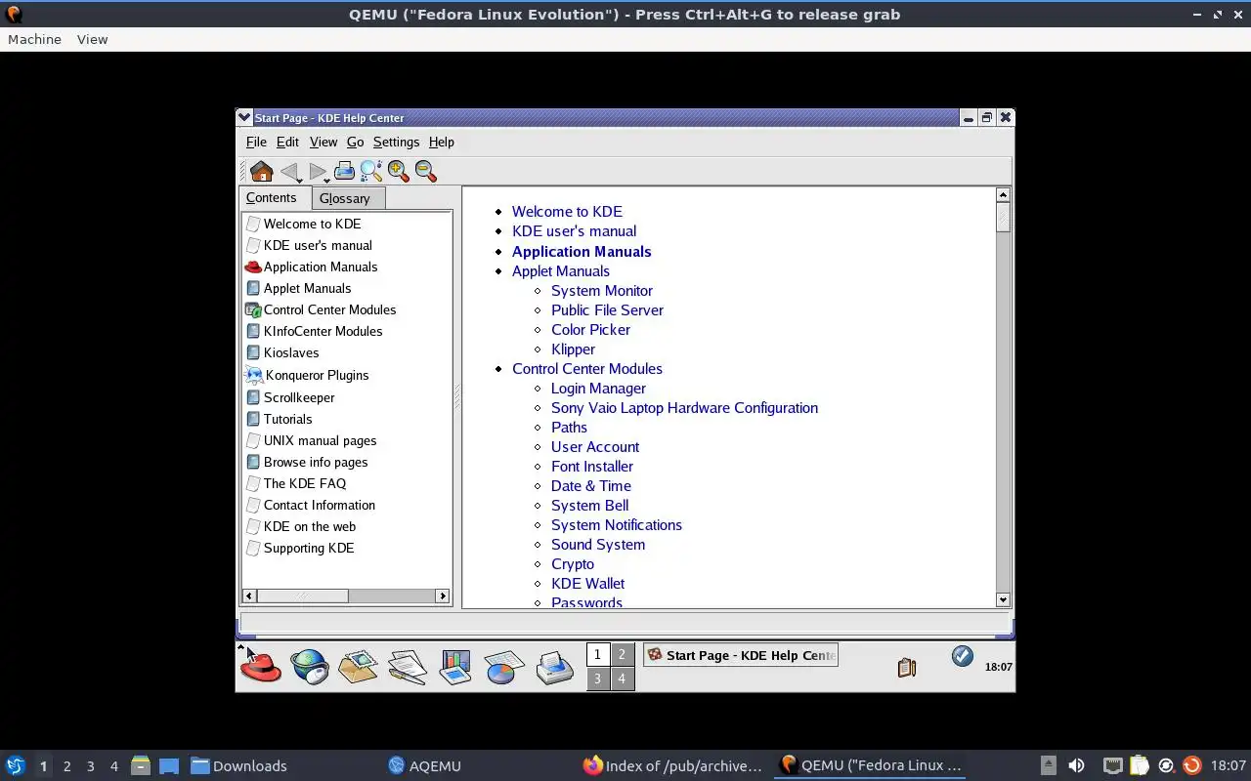Open the window menu arrow in Help Center titlebar
Screen dimensions: 1251x781
(x=244, y=117)
